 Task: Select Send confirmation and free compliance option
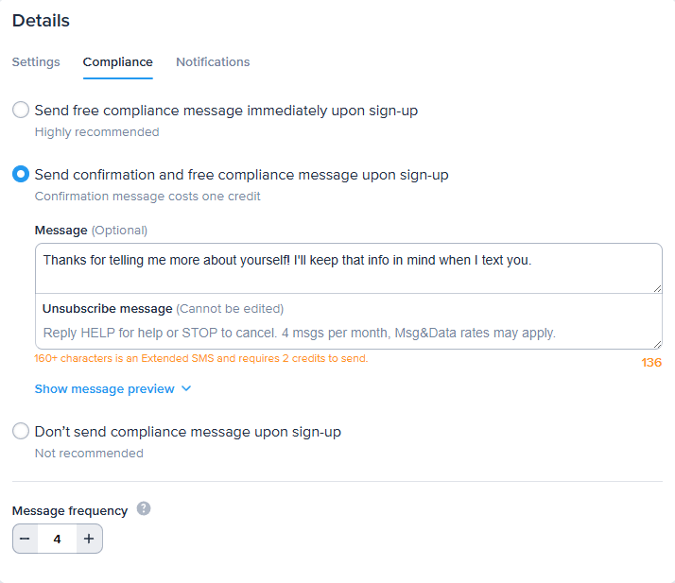(21, 175)
